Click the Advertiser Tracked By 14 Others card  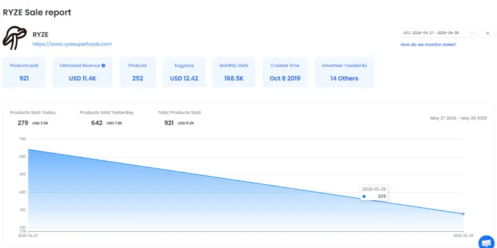344,72
